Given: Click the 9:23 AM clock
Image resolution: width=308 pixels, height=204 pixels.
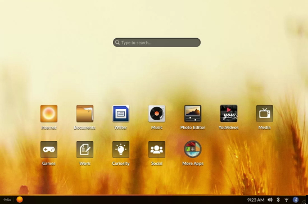Looking at the screenshot, I should [x=256, y=200].
